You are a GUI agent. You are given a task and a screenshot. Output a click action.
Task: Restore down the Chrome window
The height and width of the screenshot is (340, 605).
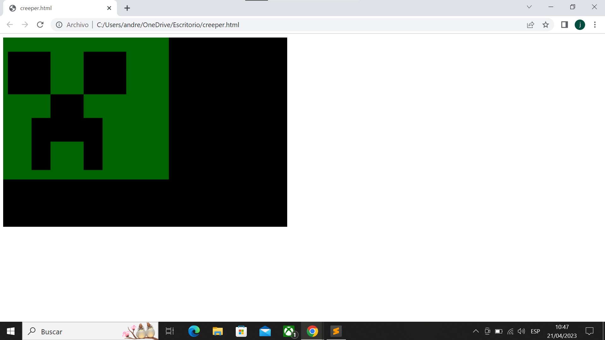(x=572, y=7)
